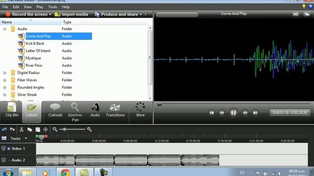
Task: Click the cut scissors icon
Action: pos(22,130)
